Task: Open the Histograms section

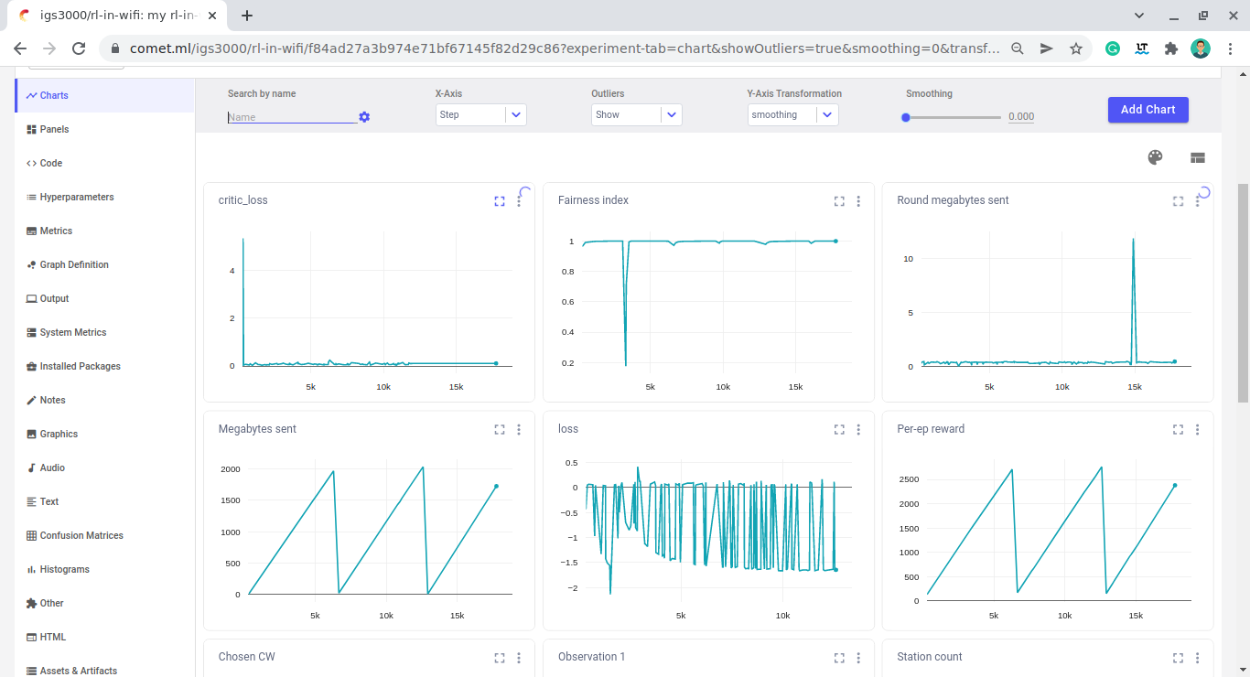Action: pyautogui.click(x=105, y=569)
